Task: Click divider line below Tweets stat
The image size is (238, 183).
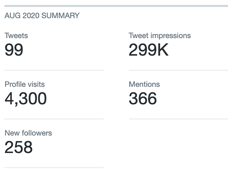Action: coord(54,70)
